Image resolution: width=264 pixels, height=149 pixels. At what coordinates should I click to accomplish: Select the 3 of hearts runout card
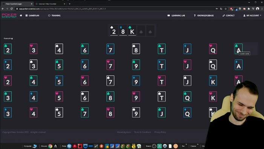(x=34, y=49)
